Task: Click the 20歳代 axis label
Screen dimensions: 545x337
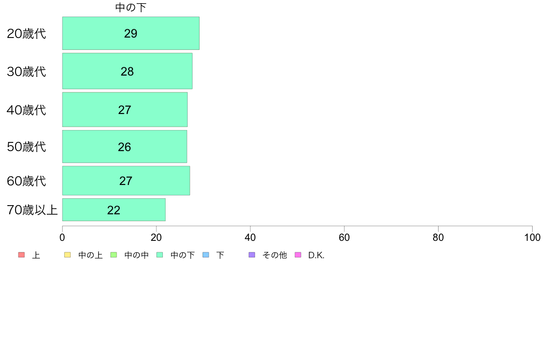Action: [27, 34]
